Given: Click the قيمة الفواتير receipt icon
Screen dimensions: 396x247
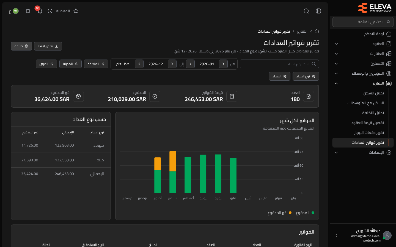Looking at the screenshot, I should [232, 96].
